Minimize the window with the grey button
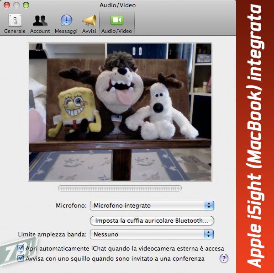274x273 pixels. tap(16, 5)
